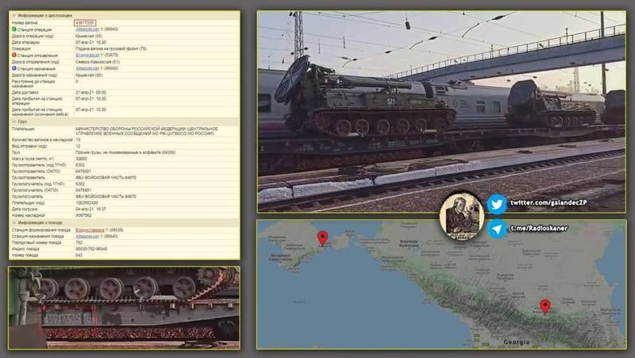Click the red map pin near Vladikavkaz

tap(545, 306)
